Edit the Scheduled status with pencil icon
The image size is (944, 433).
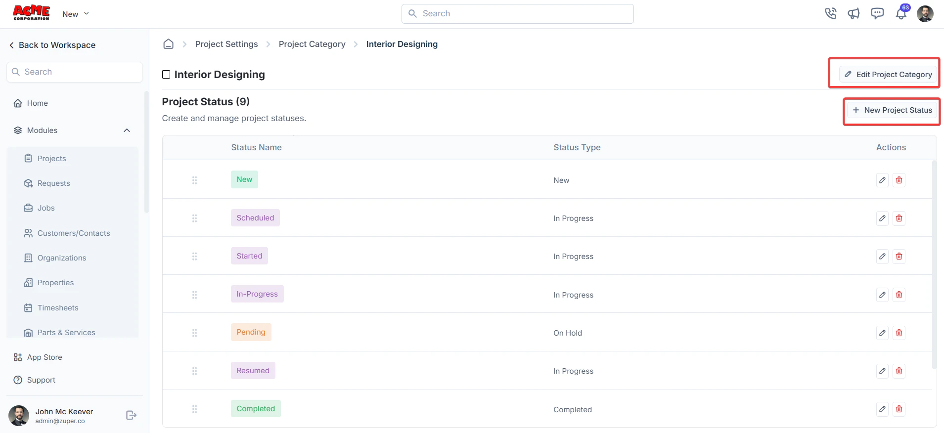[882, 218]
